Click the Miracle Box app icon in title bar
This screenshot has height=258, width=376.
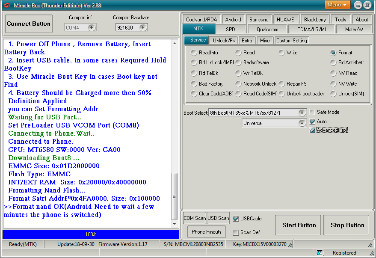[7, 5]
